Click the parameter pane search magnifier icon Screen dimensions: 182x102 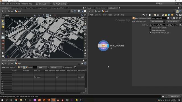pos(174,18)
